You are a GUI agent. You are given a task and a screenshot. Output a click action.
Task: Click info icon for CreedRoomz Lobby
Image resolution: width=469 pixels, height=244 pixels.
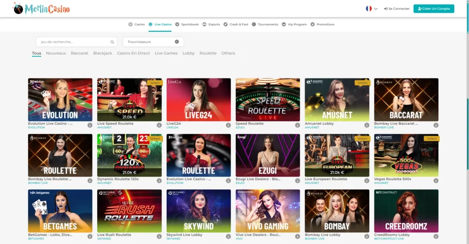pyautogui.click(x=436, y=236)
